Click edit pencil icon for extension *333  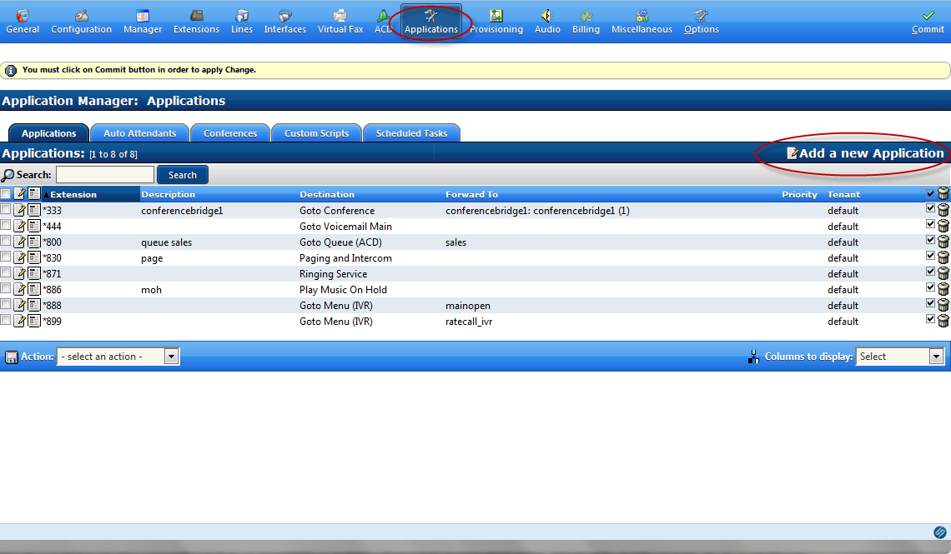(x=20, y=211)
